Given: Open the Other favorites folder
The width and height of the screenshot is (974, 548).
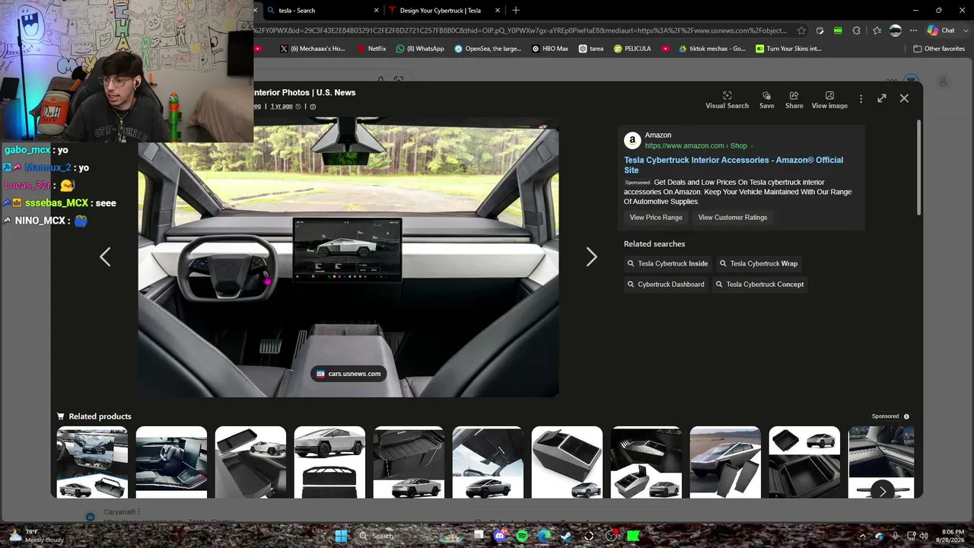Looking at the screenshot, I should coord(939,49).
